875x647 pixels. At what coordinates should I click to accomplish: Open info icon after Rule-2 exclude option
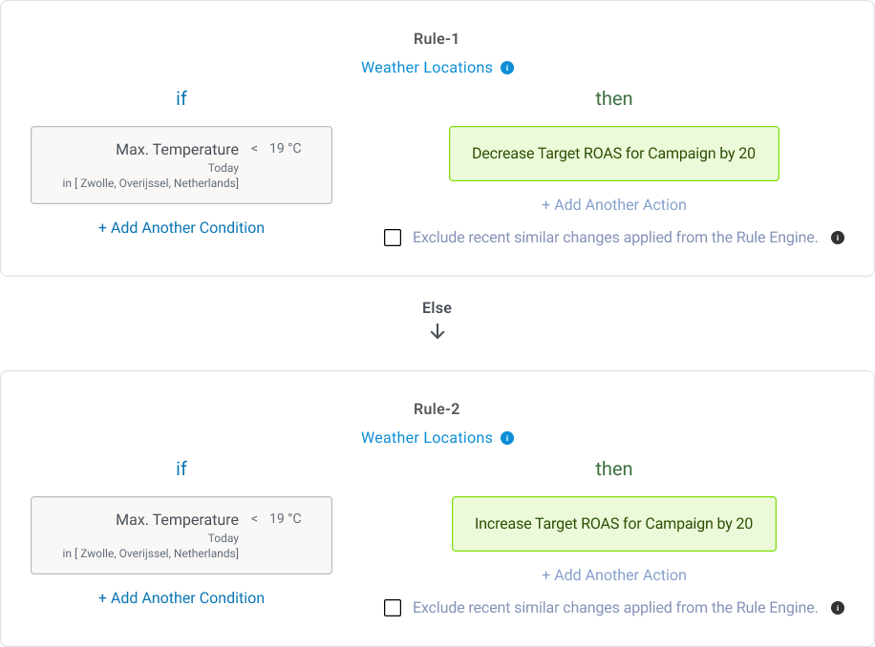(838, 608)
